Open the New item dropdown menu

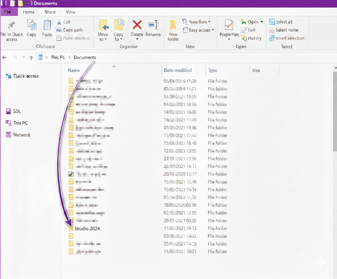coord(196,22)
